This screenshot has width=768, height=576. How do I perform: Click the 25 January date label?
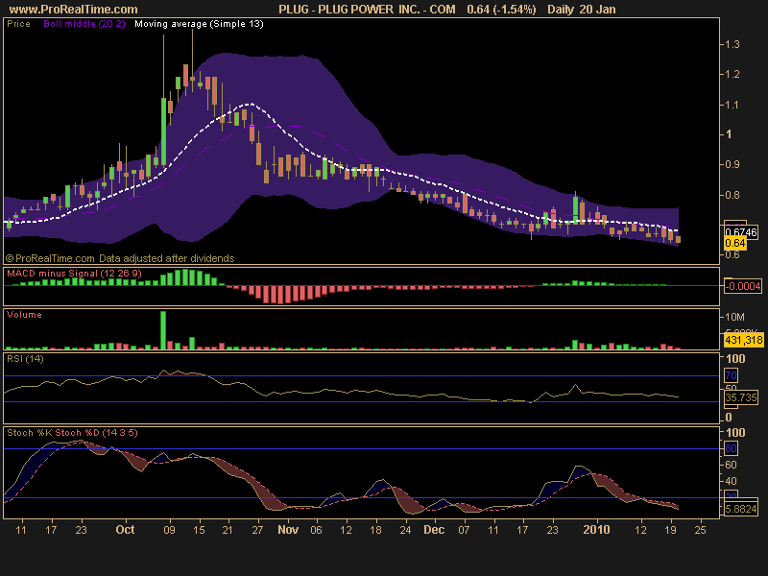(701, 530)
